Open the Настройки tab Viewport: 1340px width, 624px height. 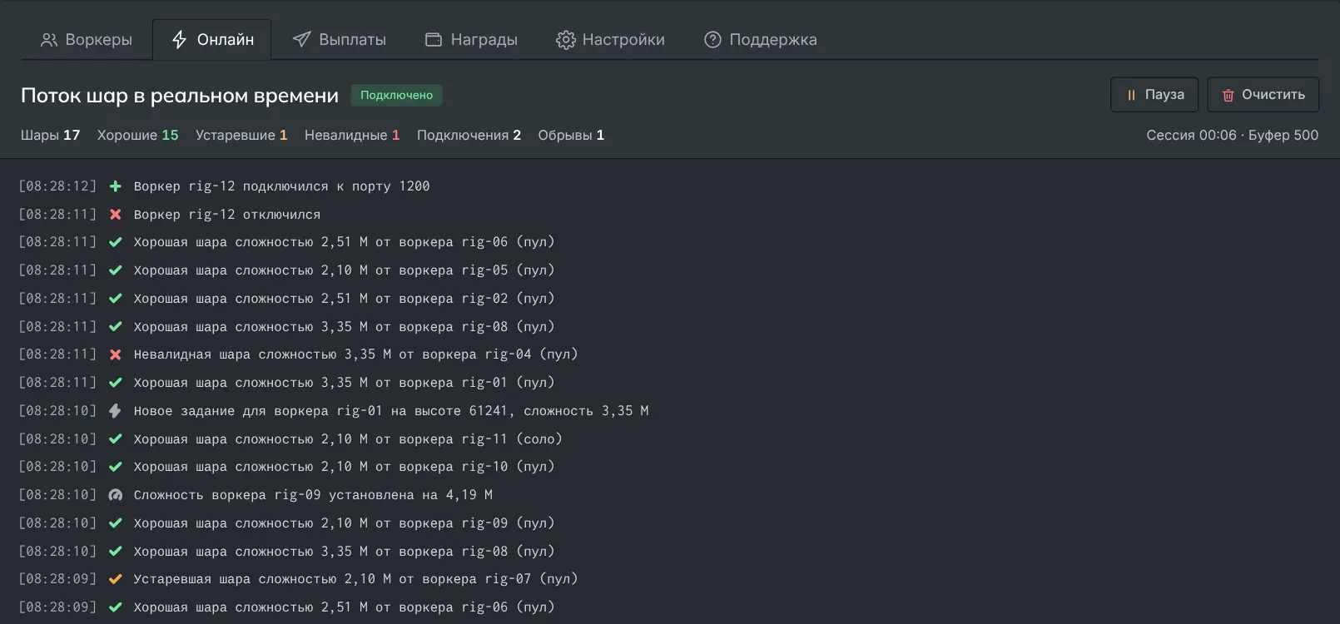point(610,40)
